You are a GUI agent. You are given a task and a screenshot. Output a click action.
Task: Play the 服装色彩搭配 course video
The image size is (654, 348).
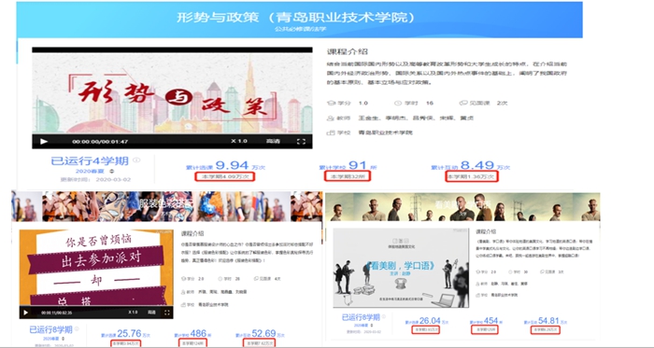point(26,313)
